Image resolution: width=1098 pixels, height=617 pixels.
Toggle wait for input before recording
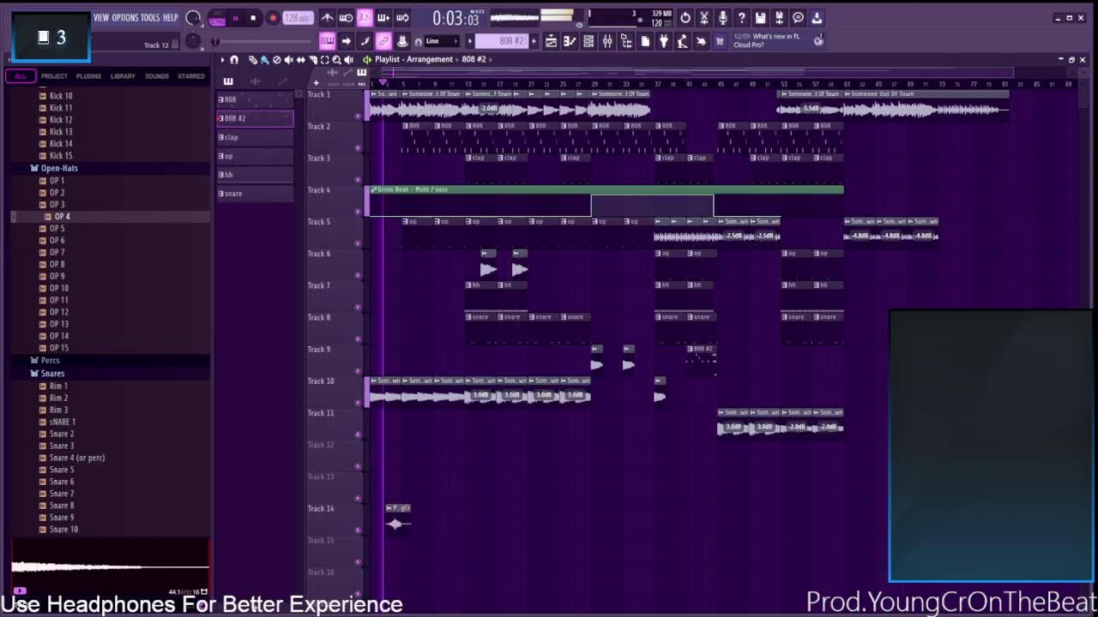coord(346,18)
